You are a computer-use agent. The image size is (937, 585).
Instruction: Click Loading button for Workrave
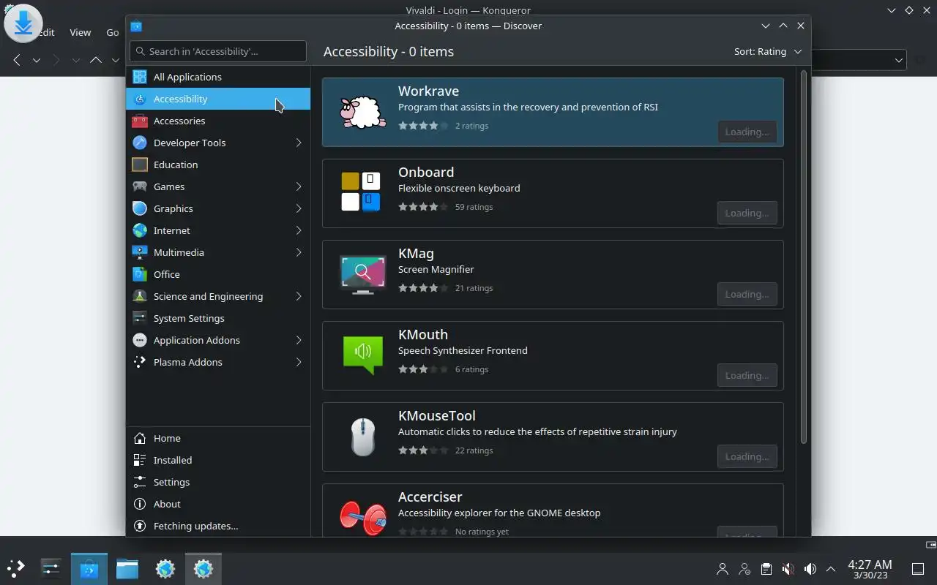[747, 132]
